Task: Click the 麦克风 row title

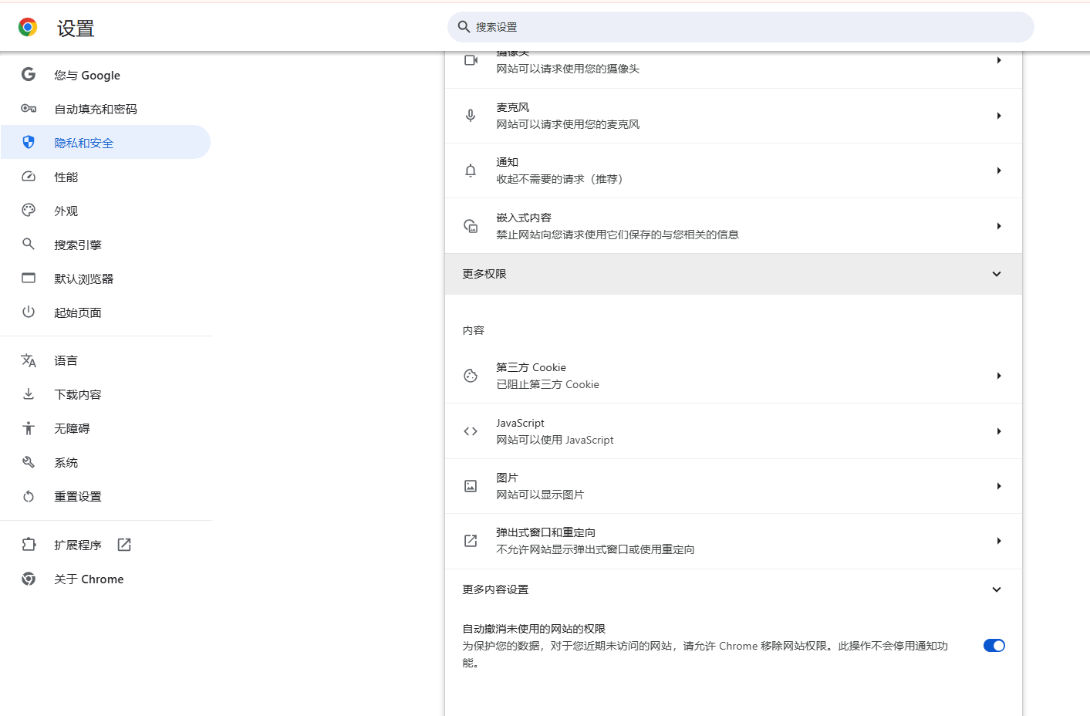Action: click(513, 107)
